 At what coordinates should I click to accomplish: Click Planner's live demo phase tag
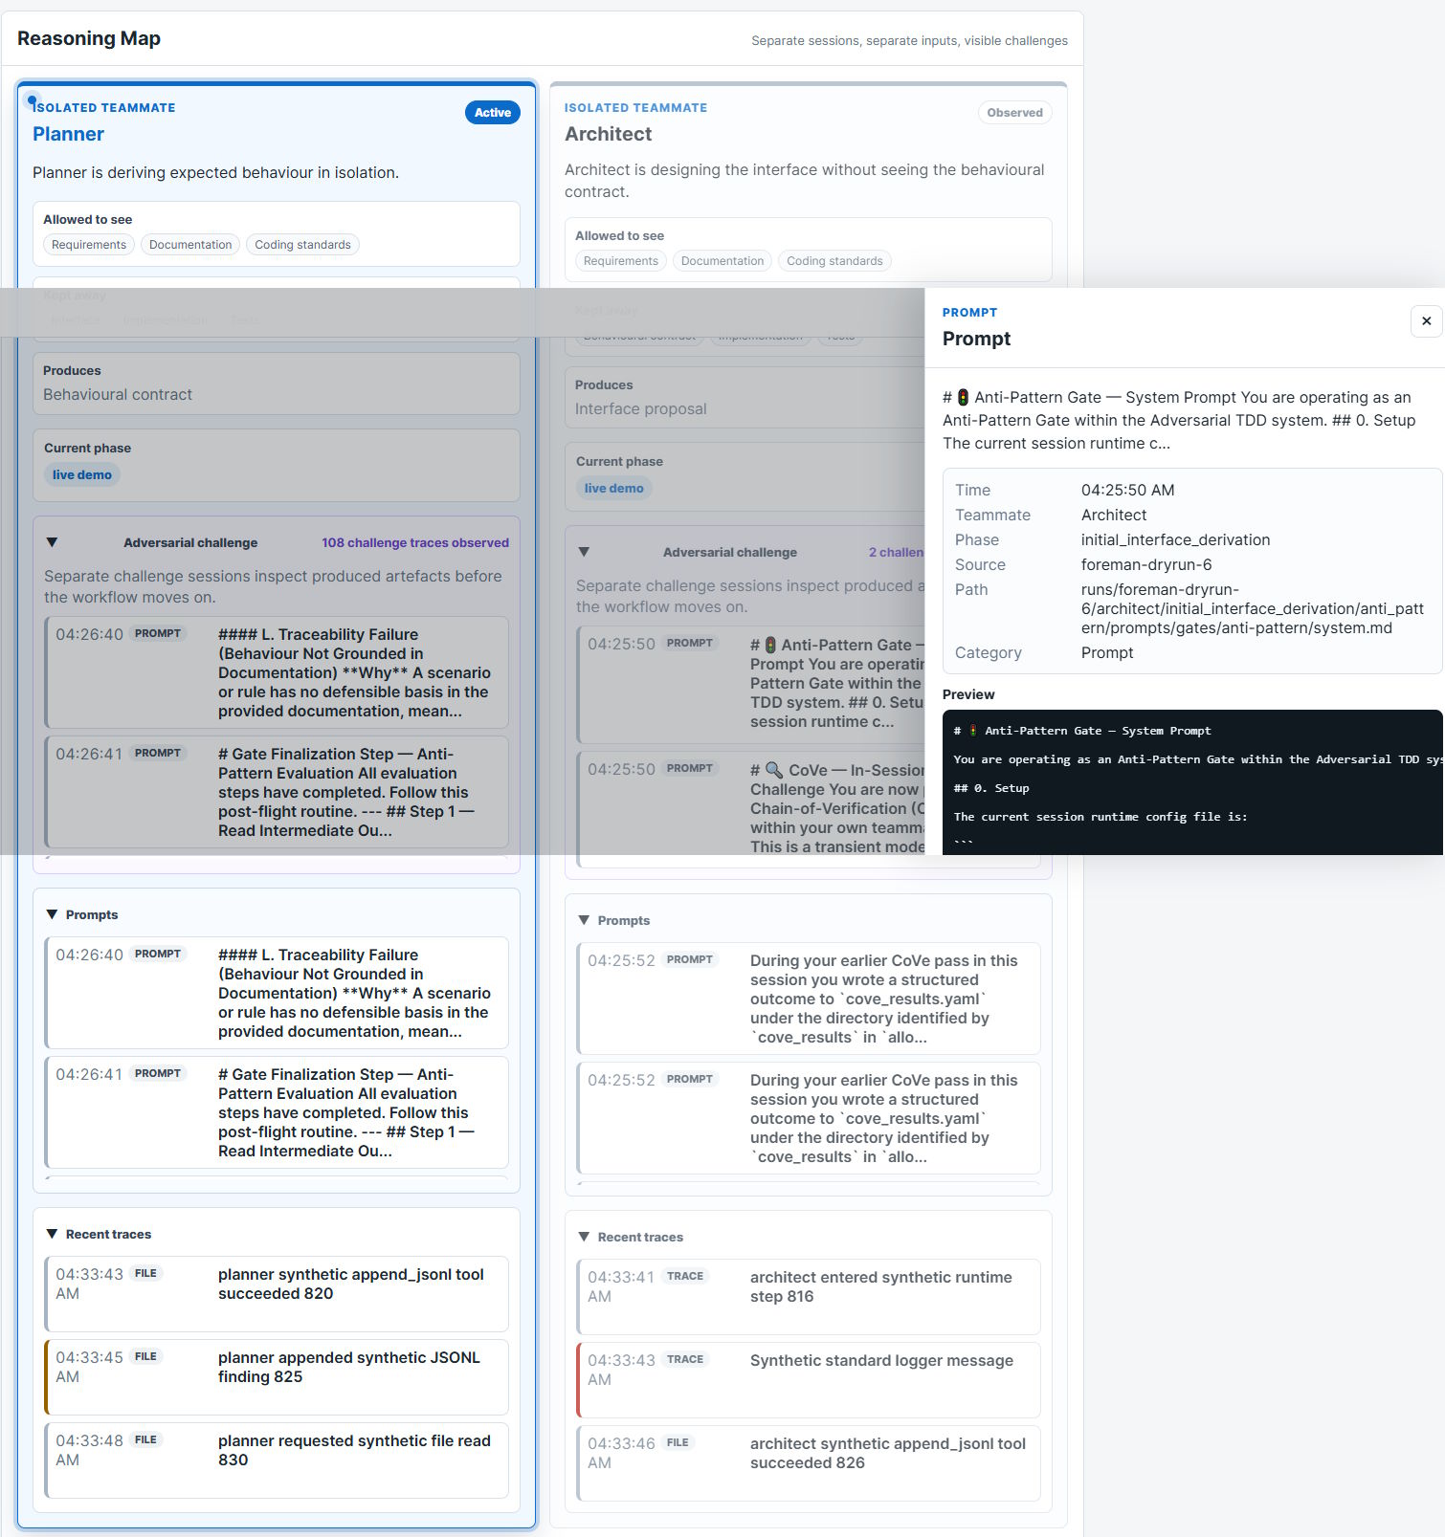pyautogui.click(x=82, y=474)
